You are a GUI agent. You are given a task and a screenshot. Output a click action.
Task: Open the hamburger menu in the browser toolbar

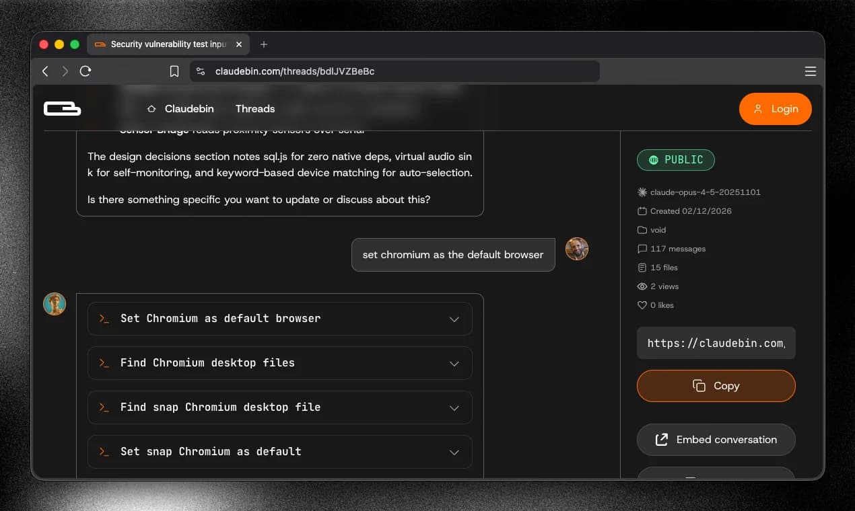coord(810,71)
